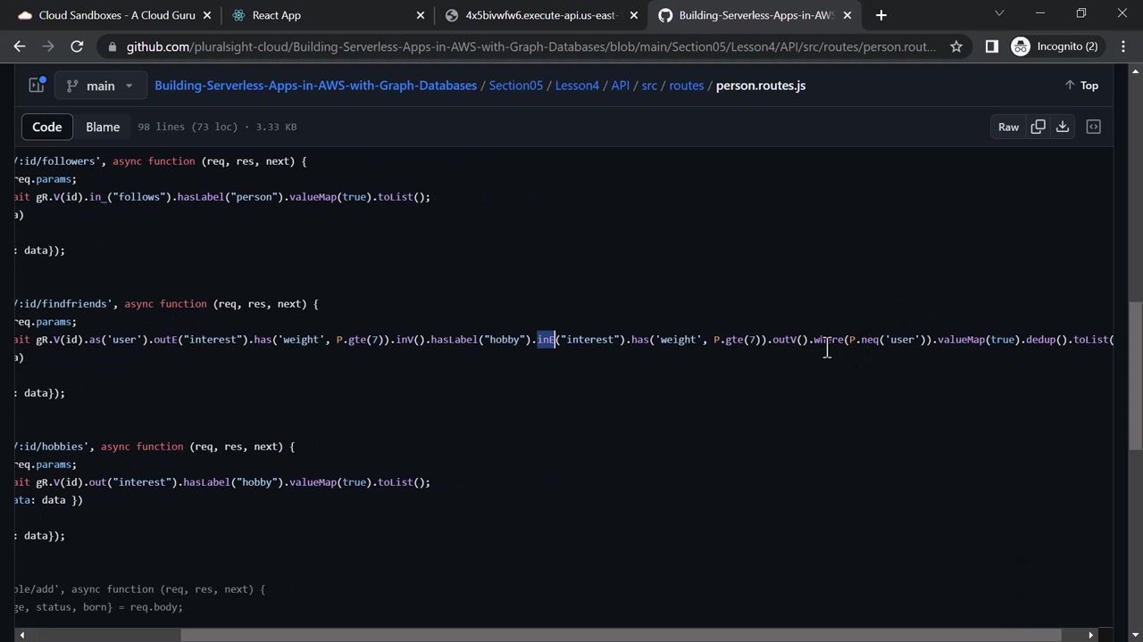This screenshot has width=1143, height=642.
Task: Open the tab search chevron
Action: (999, 13)
